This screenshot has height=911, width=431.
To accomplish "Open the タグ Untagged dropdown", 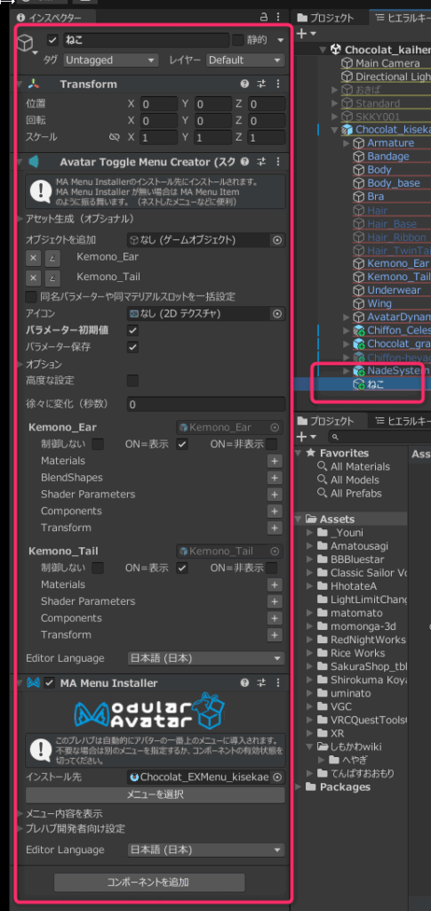I will [x=111, y=60].
